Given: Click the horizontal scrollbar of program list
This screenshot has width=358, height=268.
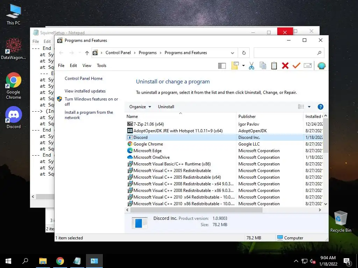Looking at the screenshot, I should point(196,210).
